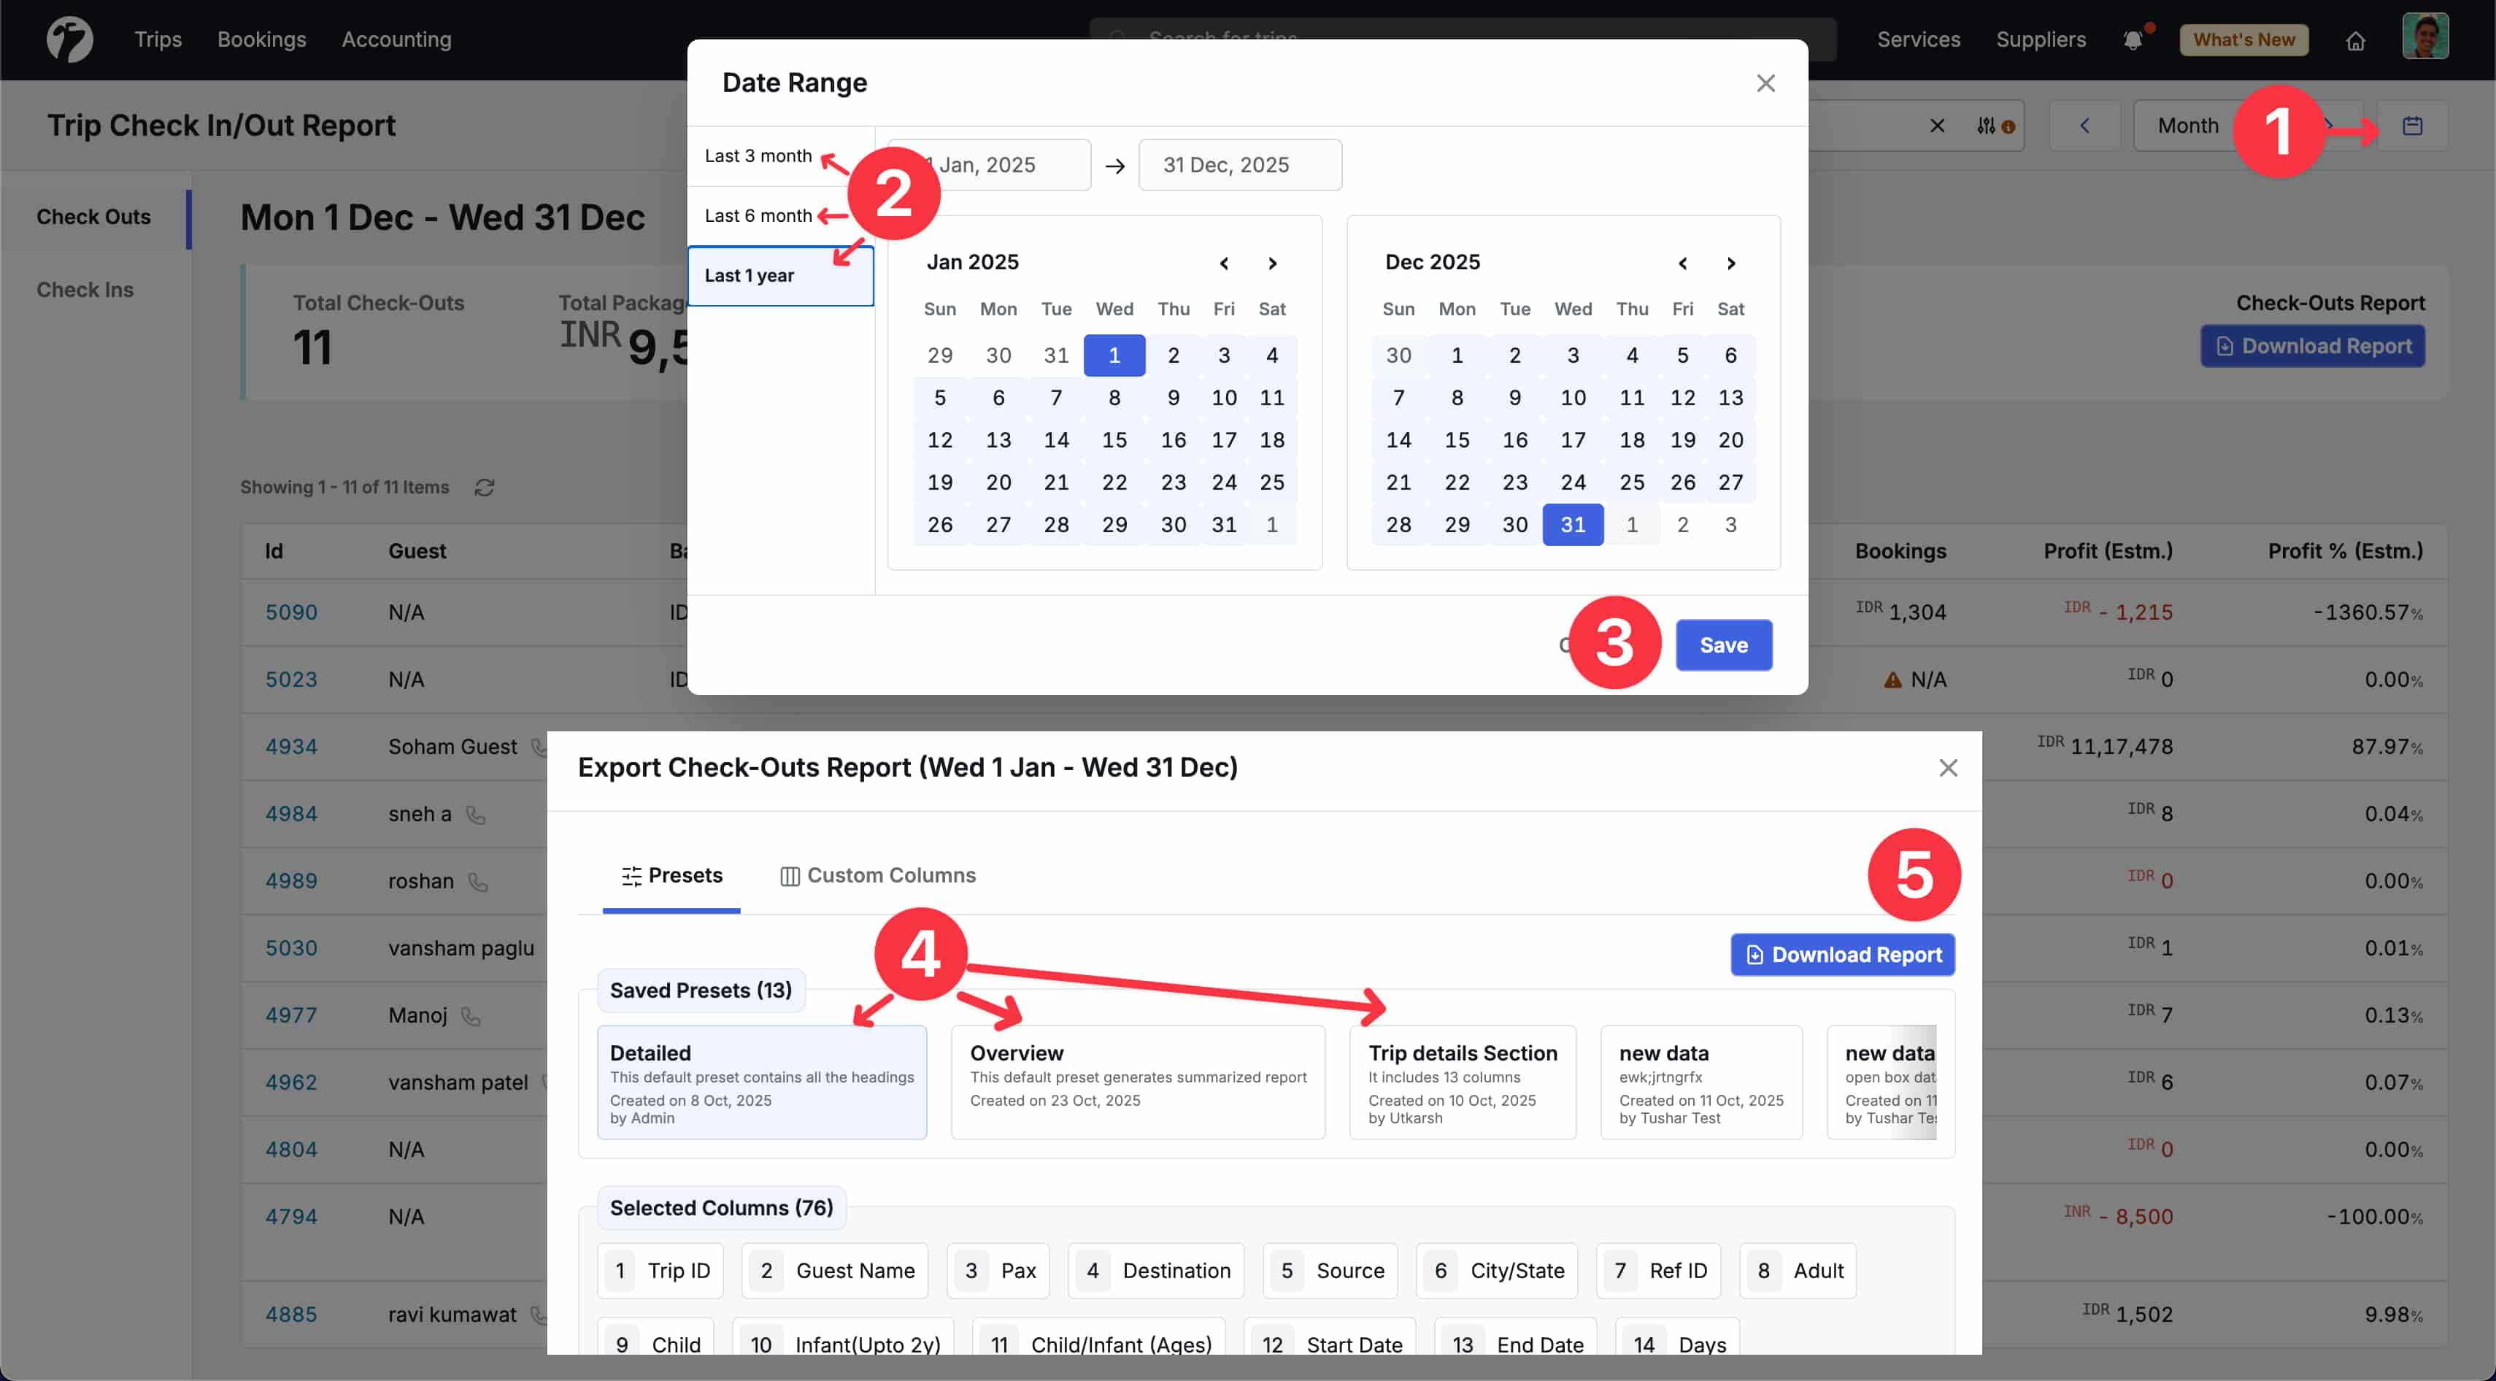The height and width of the screenshot is (1381, 2496).
Task: Go to next month in Dec 2025 calendar
Action: pyautogui.click(x=1730, y=263)
